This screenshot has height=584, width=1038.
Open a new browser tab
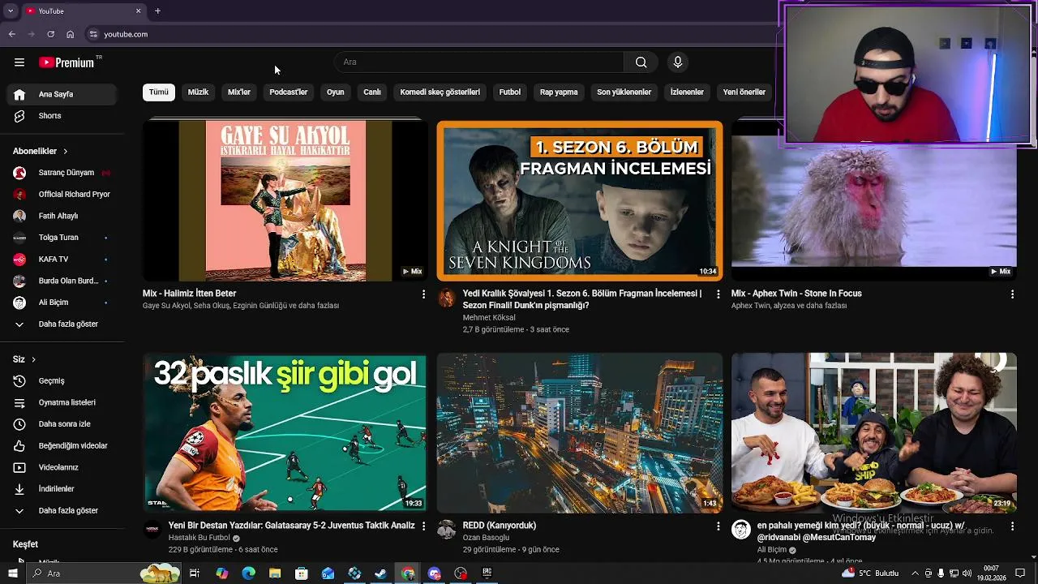(157, 11)
